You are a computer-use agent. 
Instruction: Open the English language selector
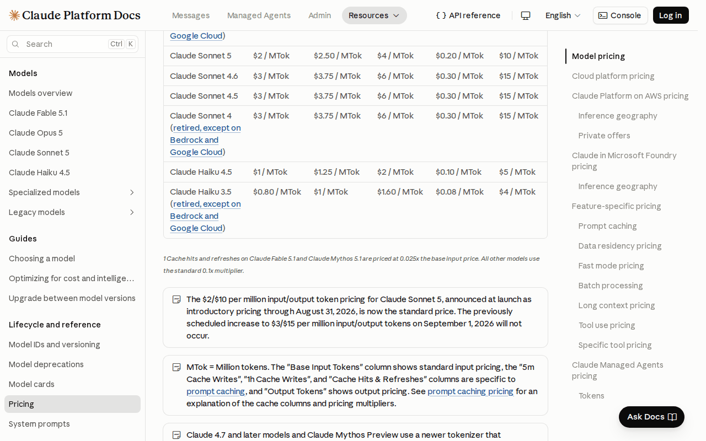coord(563,15)
